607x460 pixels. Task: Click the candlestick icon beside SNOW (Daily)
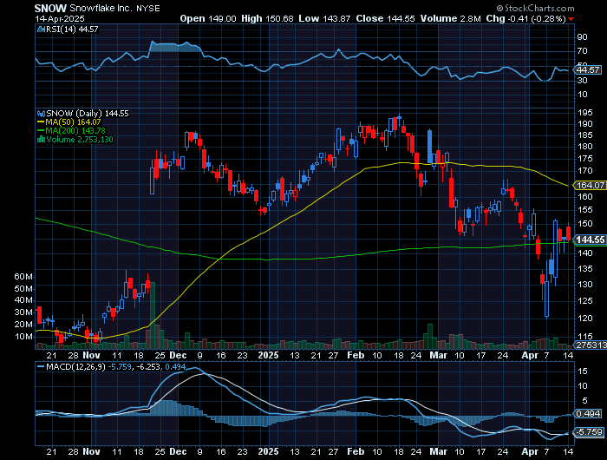pyautogui.click(x=41, y=114)
